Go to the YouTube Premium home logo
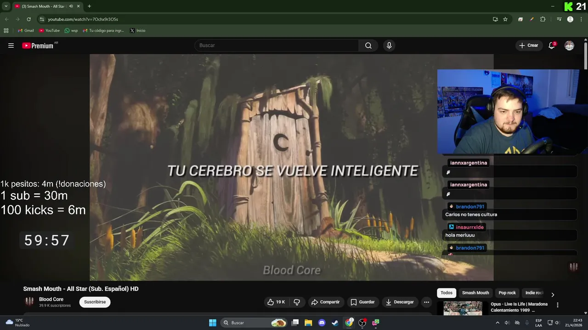The image size is (588, 330). click(39, 45)
